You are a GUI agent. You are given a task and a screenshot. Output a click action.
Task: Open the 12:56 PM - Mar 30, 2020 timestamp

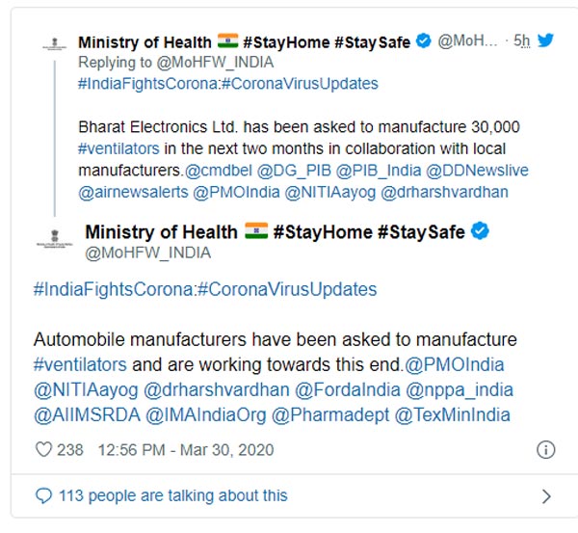point(186,450)
